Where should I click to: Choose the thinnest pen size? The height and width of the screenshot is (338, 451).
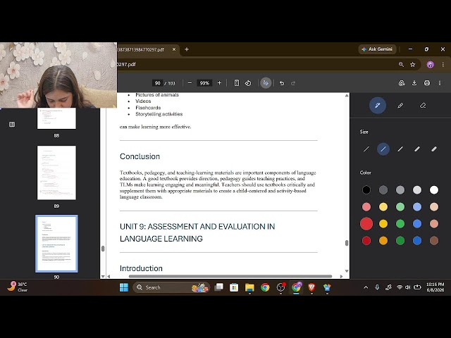[366, 149]
